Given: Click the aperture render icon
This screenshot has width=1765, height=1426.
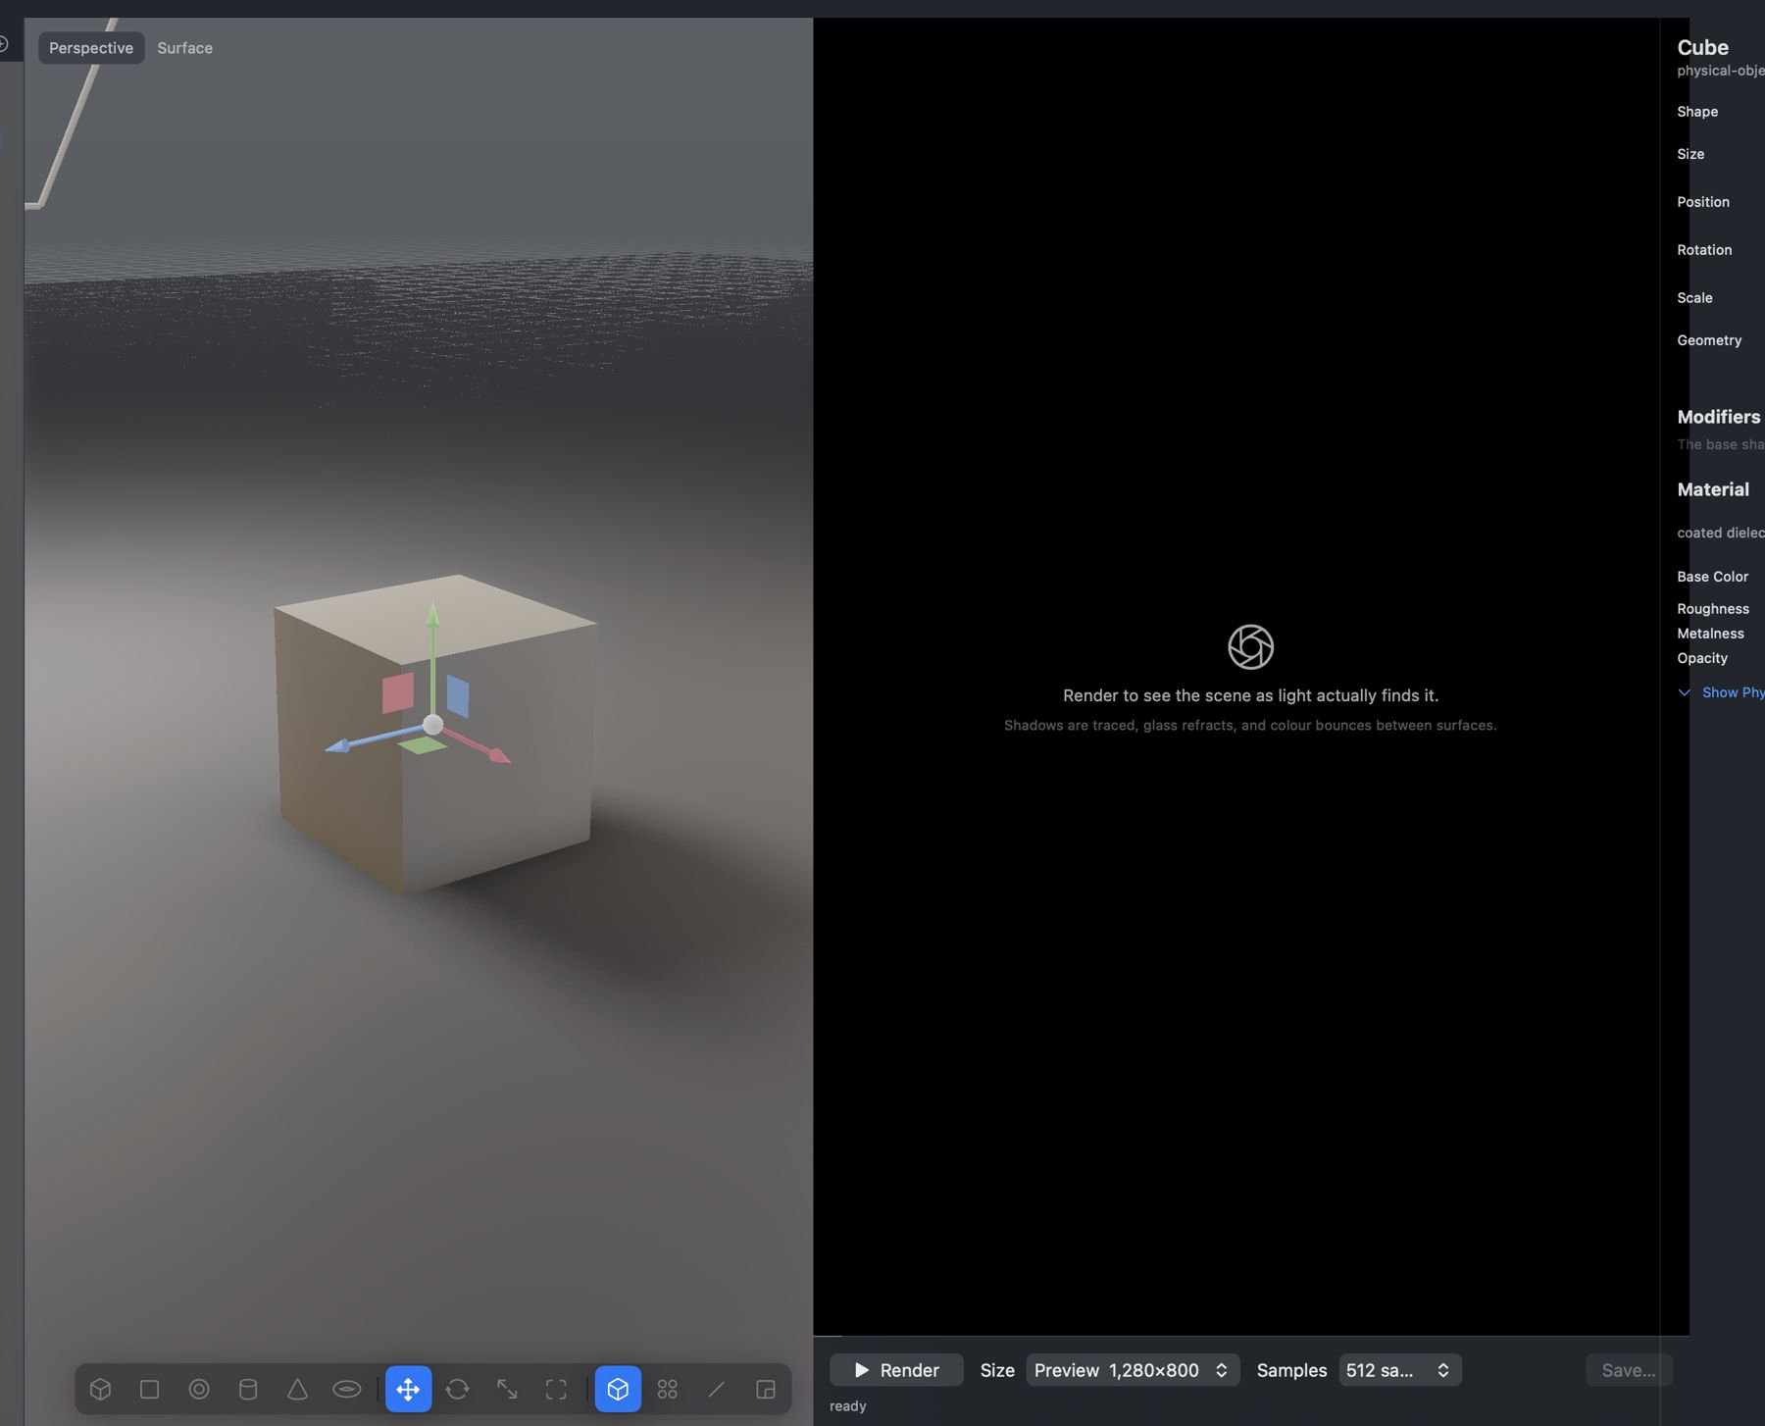Looking at the screenshot, I should [x=1250, y=647].
